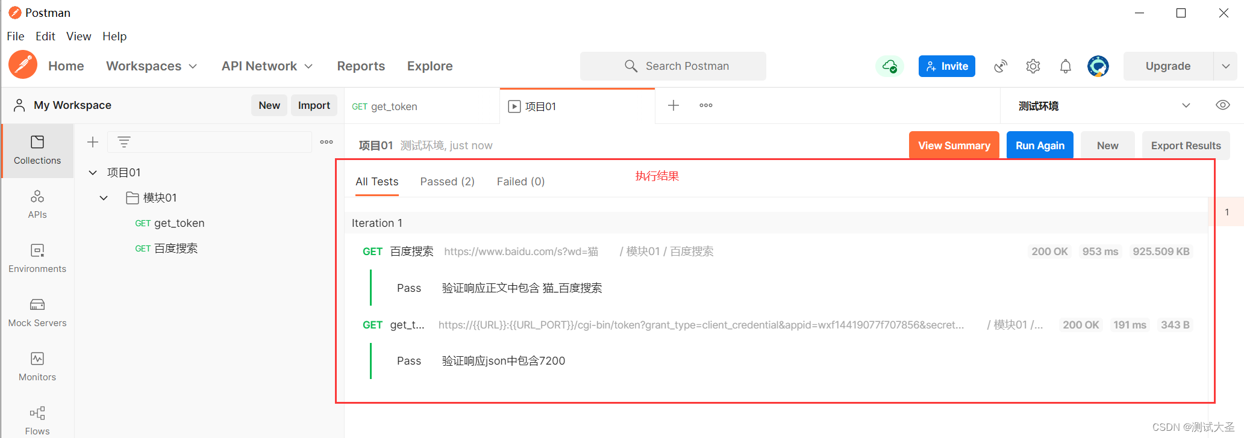Open the API Network dropdown
This screenshot has width=1244, height=438.
[x=267, y=66]
